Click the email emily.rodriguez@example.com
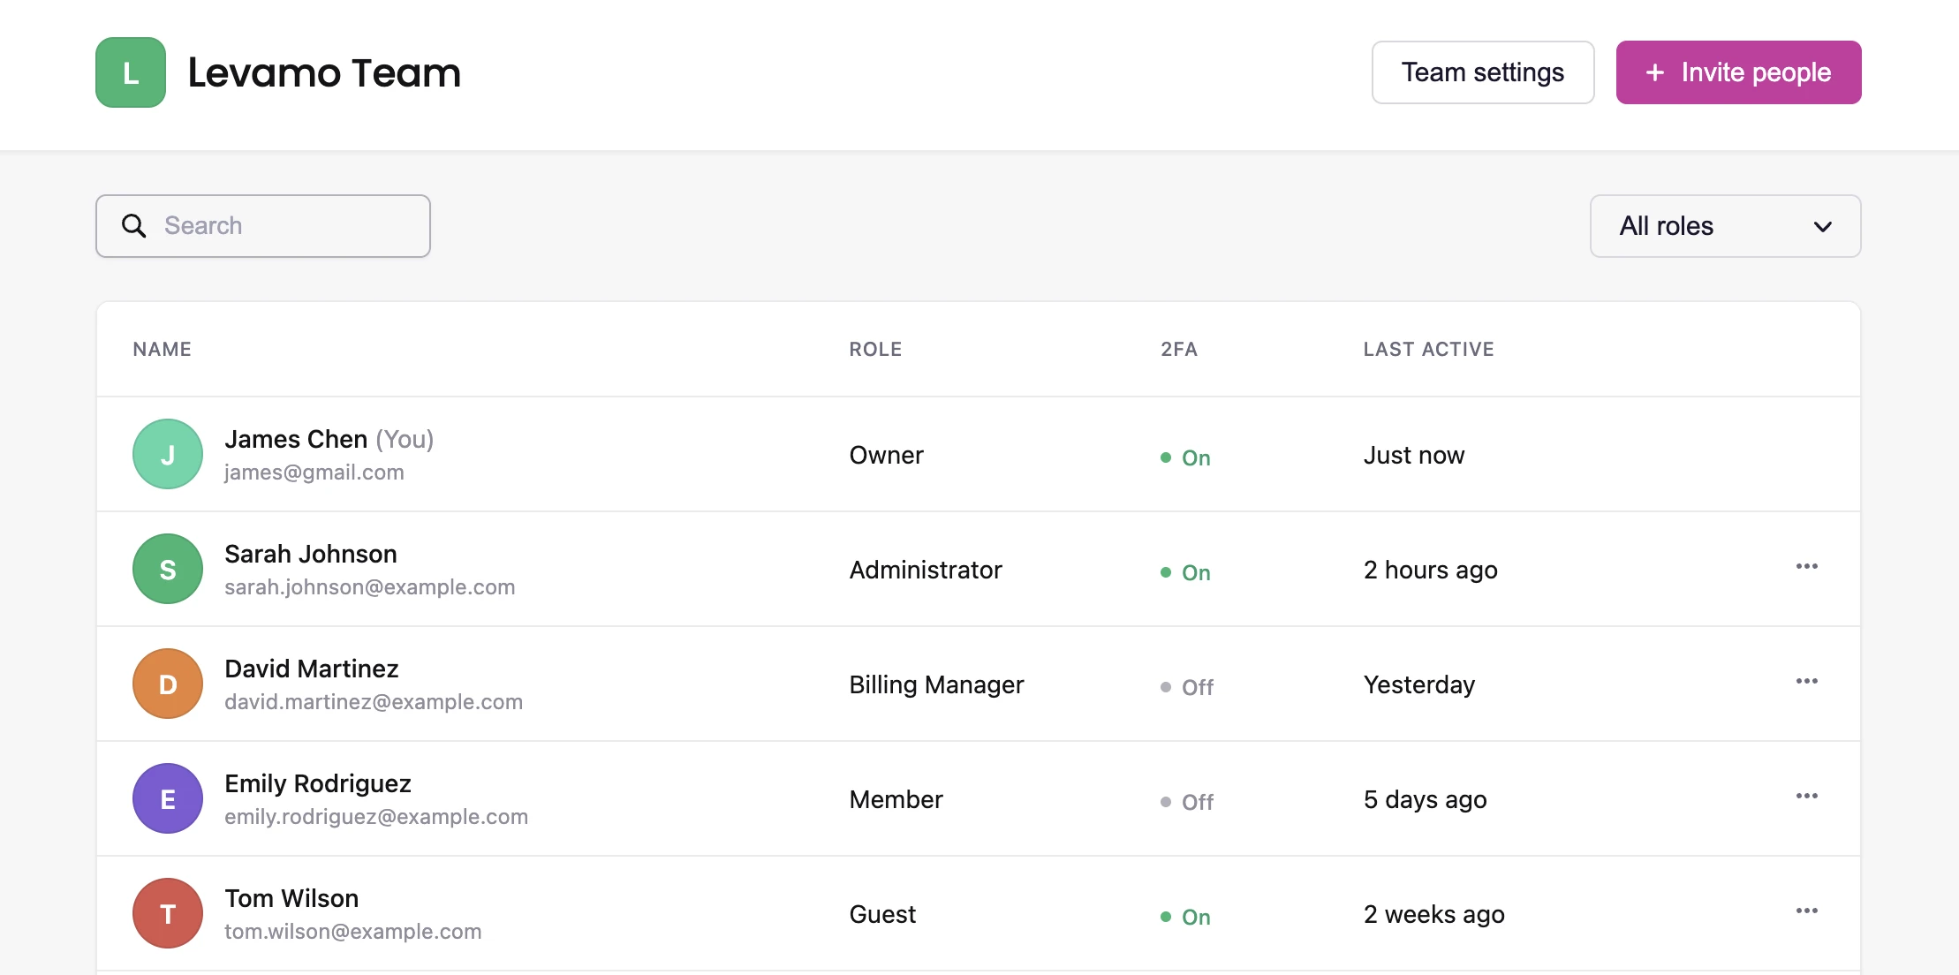Viewport: 1959px width, 975px height. click(376, 817)
